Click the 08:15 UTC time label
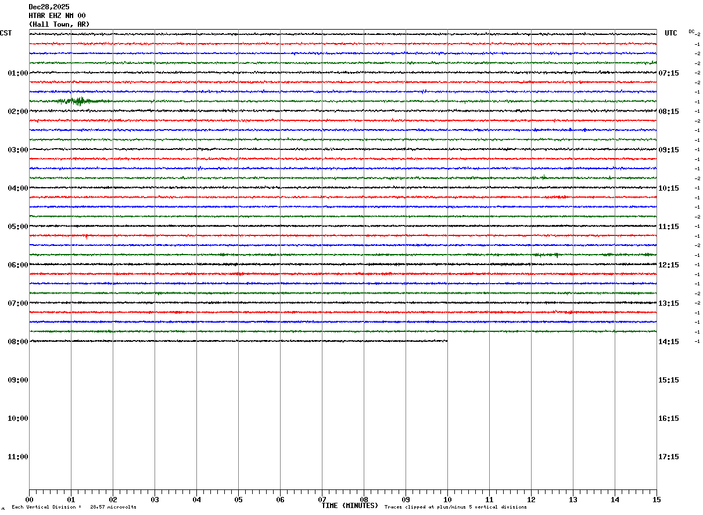703x515 pixels. (x=669, y=112)
